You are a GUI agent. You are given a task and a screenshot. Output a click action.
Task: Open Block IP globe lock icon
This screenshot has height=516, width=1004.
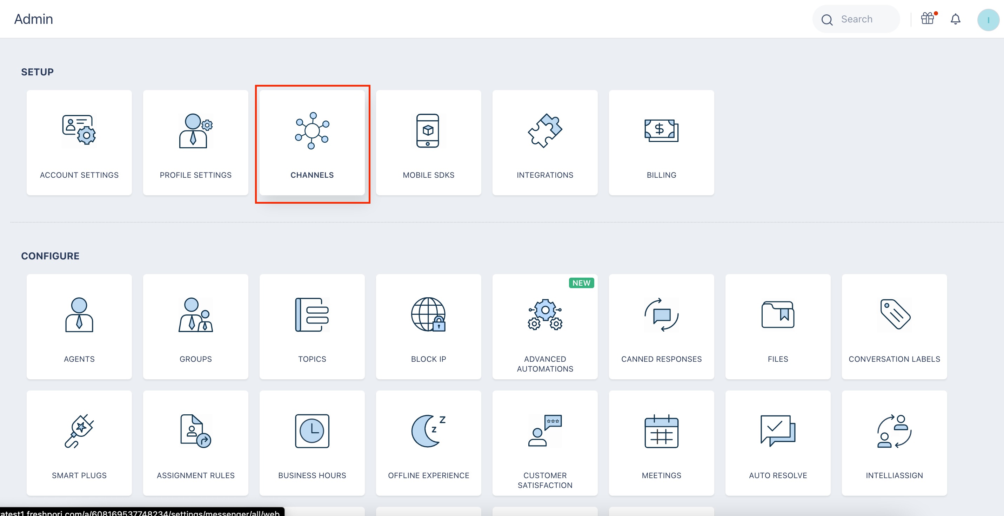(x=428, y=315)
